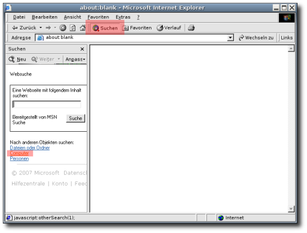Open the Ansicht menu
The width and height of the screenshot is (307, 233).
(x=72, y=17)
